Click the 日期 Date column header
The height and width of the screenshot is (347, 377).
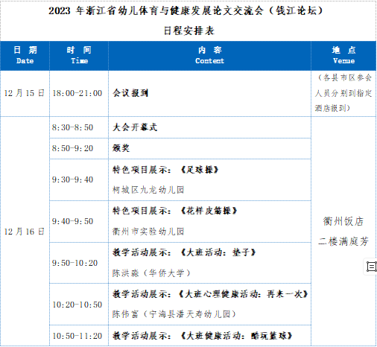coord(25,56)
